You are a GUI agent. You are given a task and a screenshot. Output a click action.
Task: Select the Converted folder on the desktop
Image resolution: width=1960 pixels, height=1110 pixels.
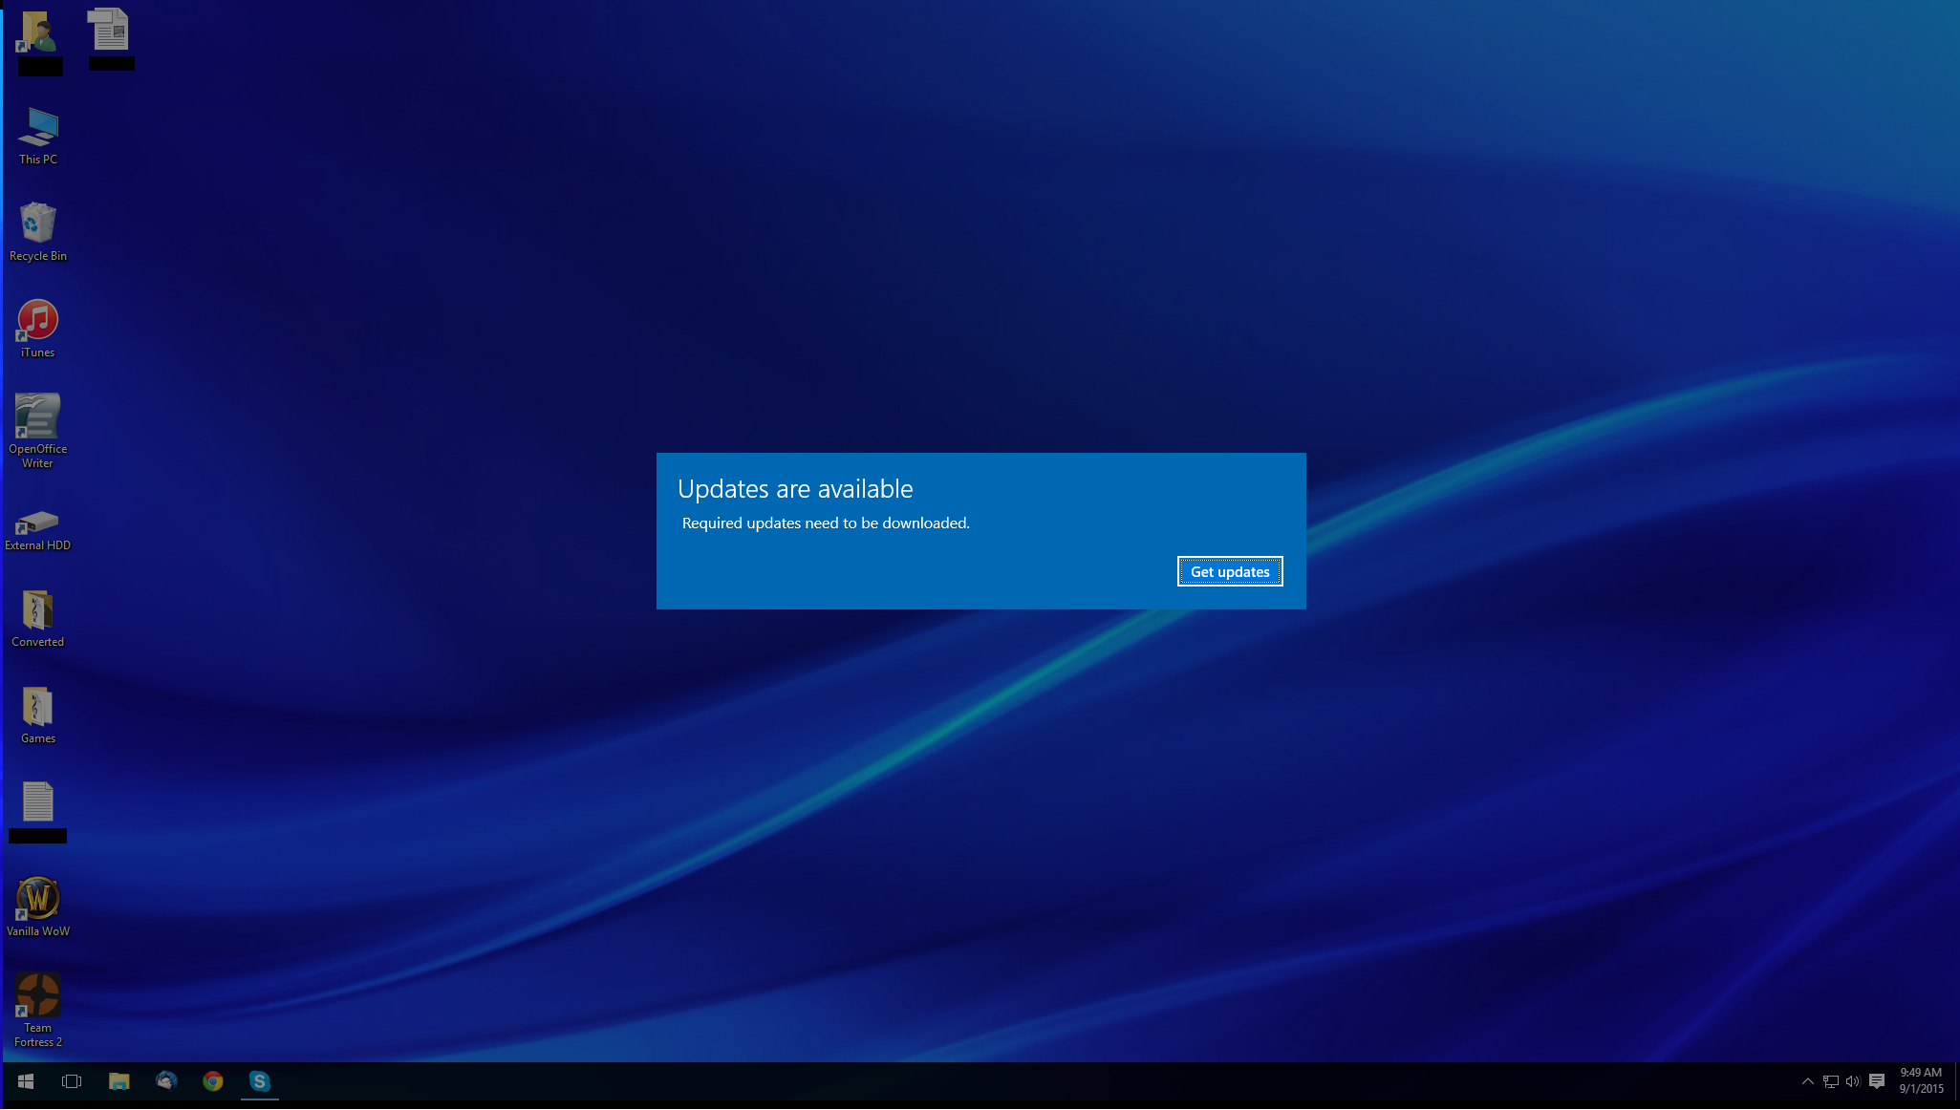tap(38, 617)
